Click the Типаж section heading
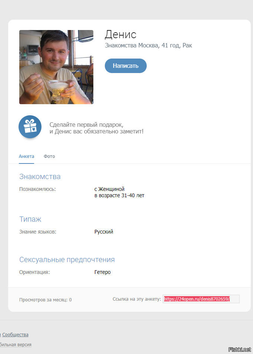 tap(30, 219)
